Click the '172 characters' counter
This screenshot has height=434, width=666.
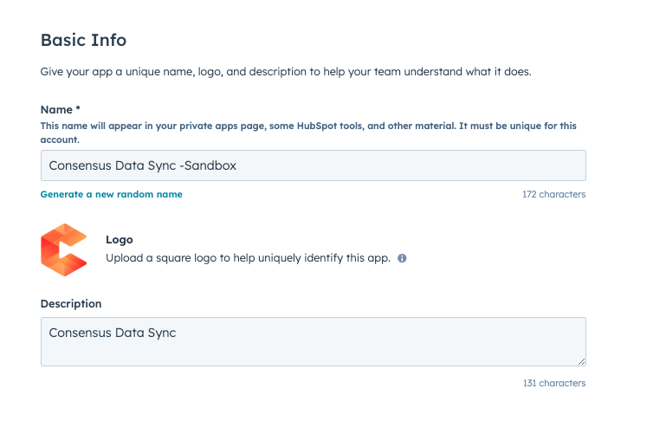(554, 194)
